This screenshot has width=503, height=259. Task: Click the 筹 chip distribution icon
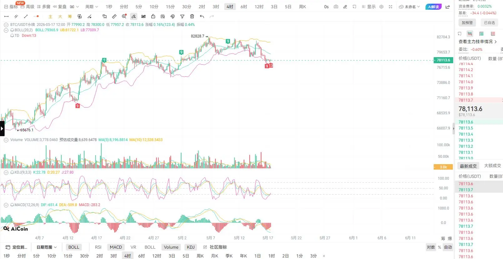tap(70, 17)
